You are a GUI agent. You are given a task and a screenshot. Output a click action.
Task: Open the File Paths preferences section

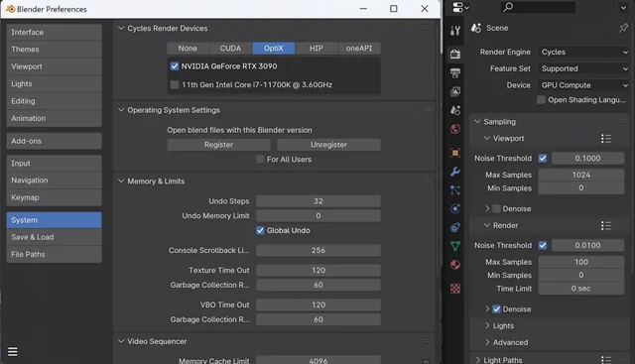tap(54, 254)
